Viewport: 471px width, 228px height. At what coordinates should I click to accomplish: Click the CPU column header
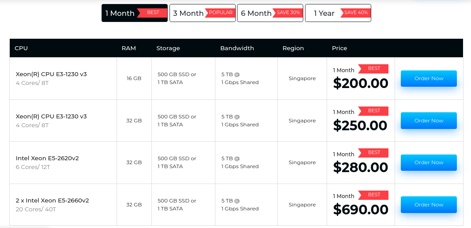(21, 48)
